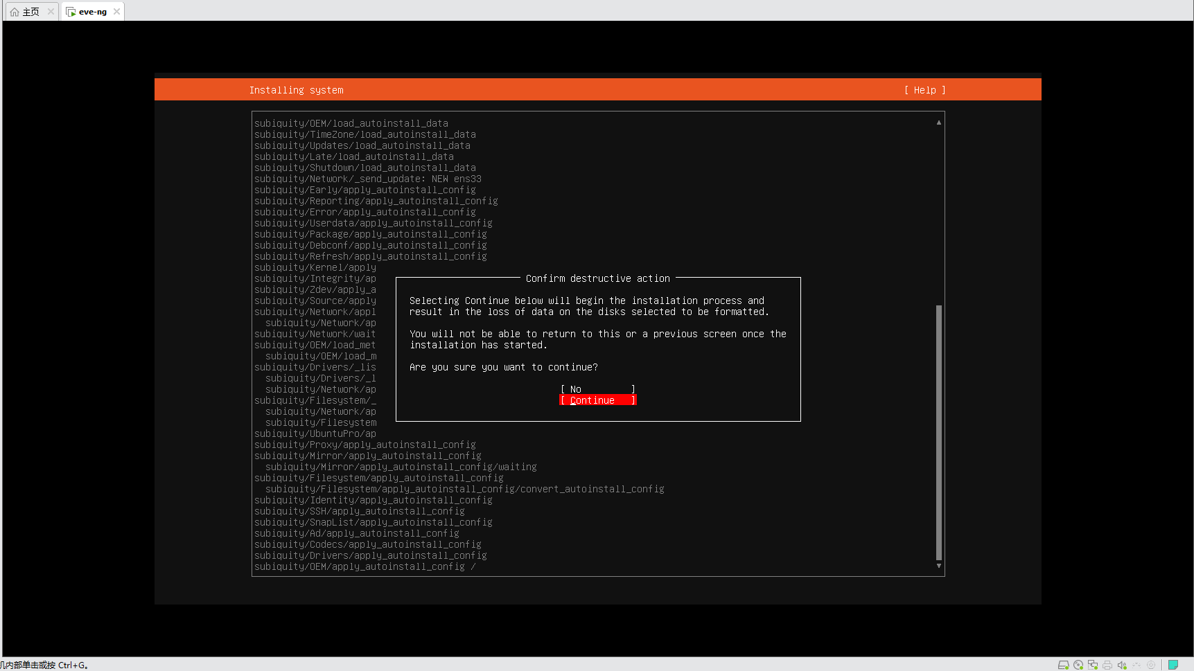The image size is (1194, 671).
Task: Click the log scrollbar up arrow
Action: click(939, 123)
